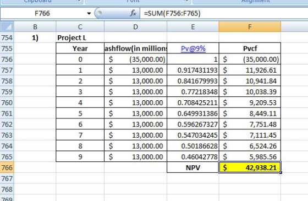Click the 'Year' header cell
The image size is (308, 201).
pos(80,48)
